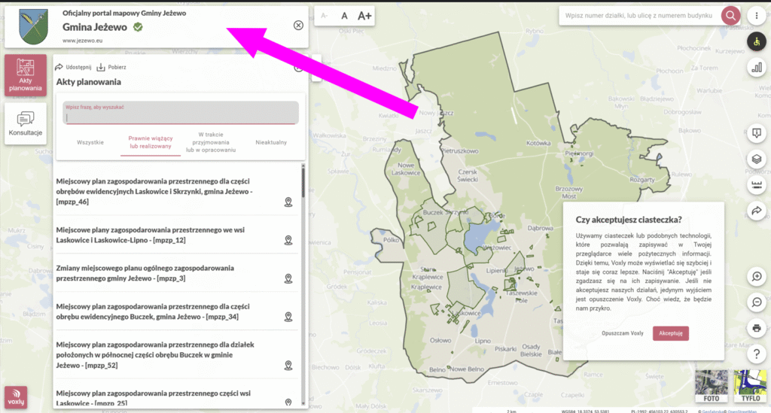Screen dimensions: 771x413
Task: Open the Konsultacje panel
Action: pyautogui.click(x=25, y=123)
